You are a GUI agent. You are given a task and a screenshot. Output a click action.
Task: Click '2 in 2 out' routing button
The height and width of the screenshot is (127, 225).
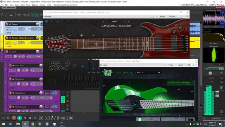click(x=172, y=17)
